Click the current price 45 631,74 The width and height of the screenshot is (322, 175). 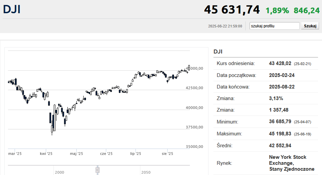coord(232,10)
